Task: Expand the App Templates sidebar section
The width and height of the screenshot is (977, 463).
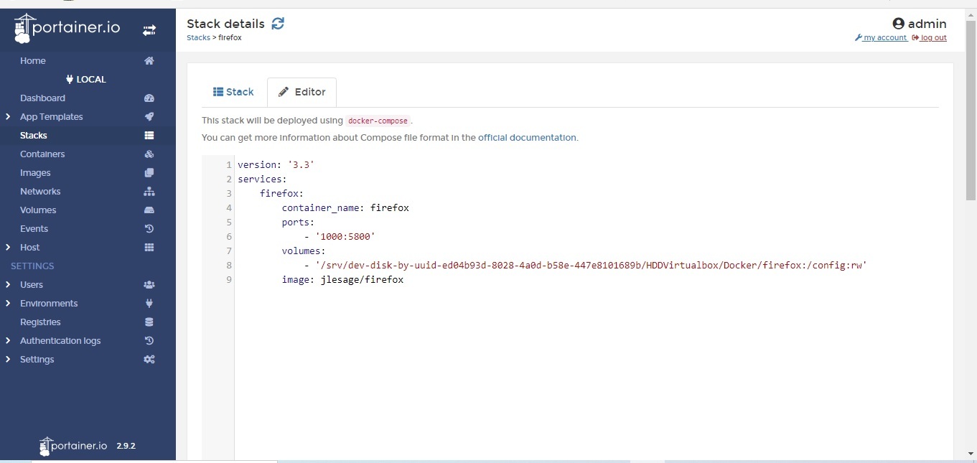Action: point(8,117)
